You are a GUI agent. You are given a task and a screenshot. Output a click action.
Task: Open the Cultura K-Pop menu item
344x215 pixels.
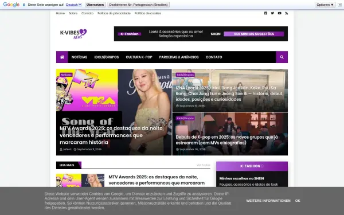pyautogui.click(x=139, y=57)
